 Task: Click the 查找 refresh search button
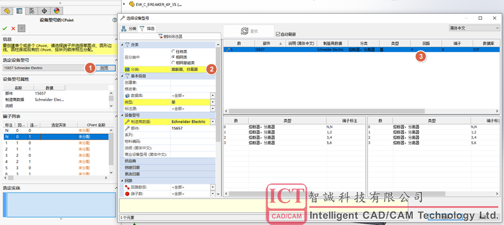249,31
